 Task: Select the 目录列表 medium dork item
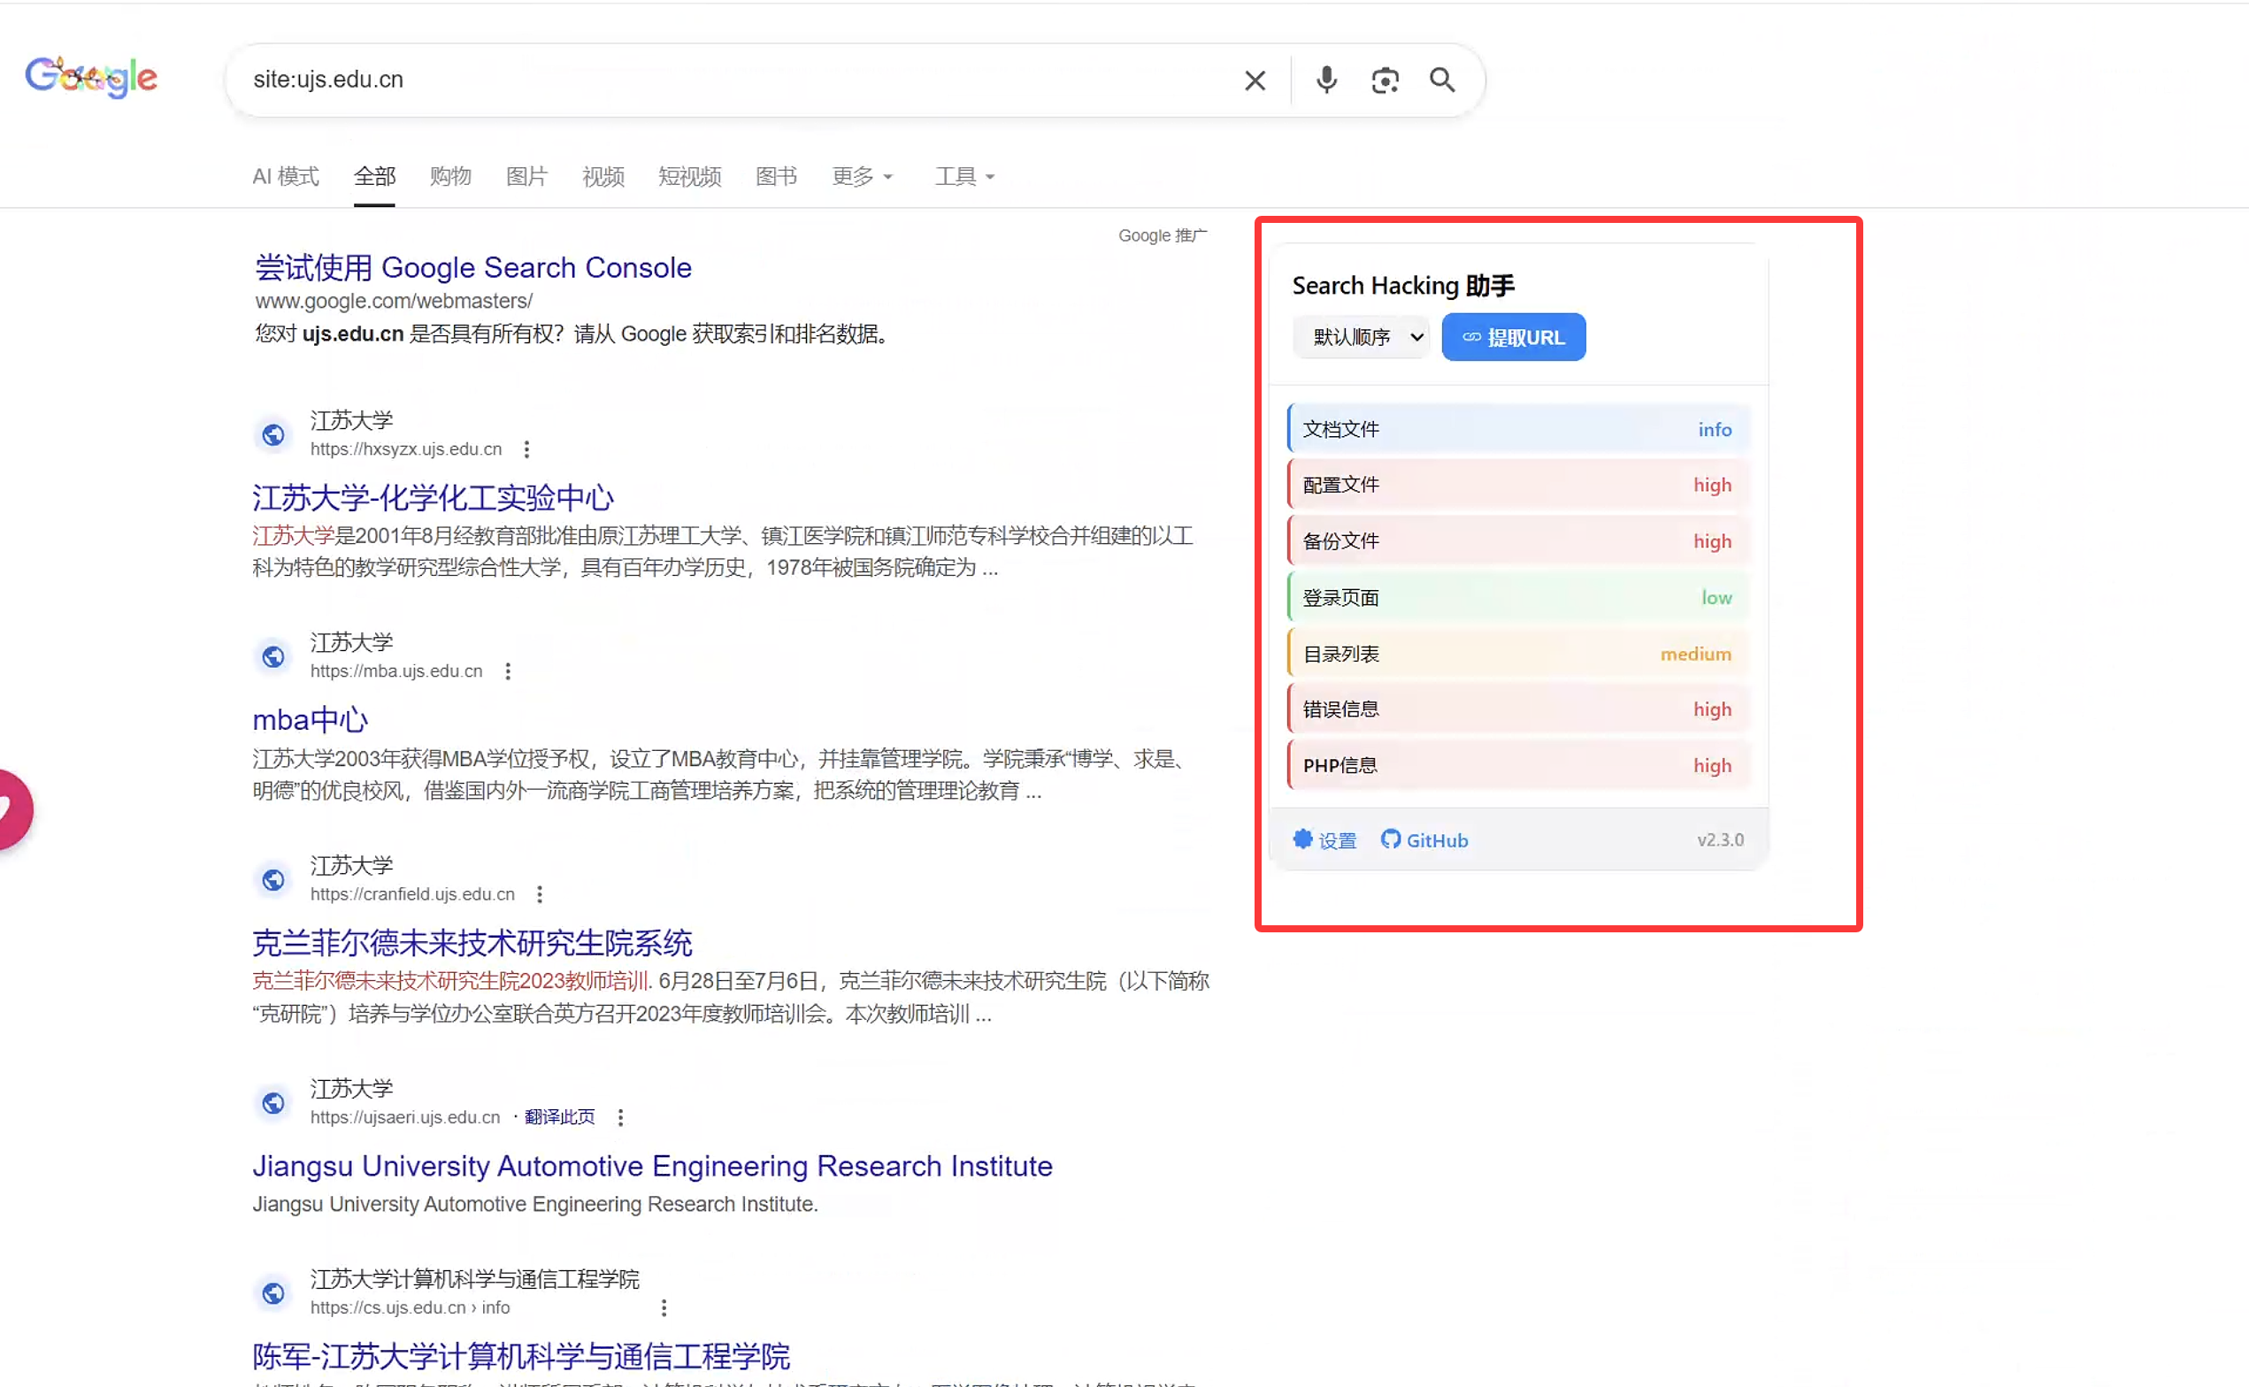(x=1517, y=654)
